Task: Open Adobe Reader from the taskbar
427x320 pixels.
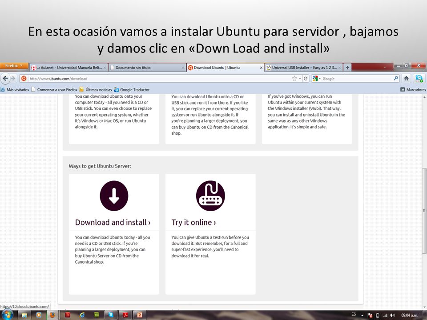Action: tap(125, 315)
